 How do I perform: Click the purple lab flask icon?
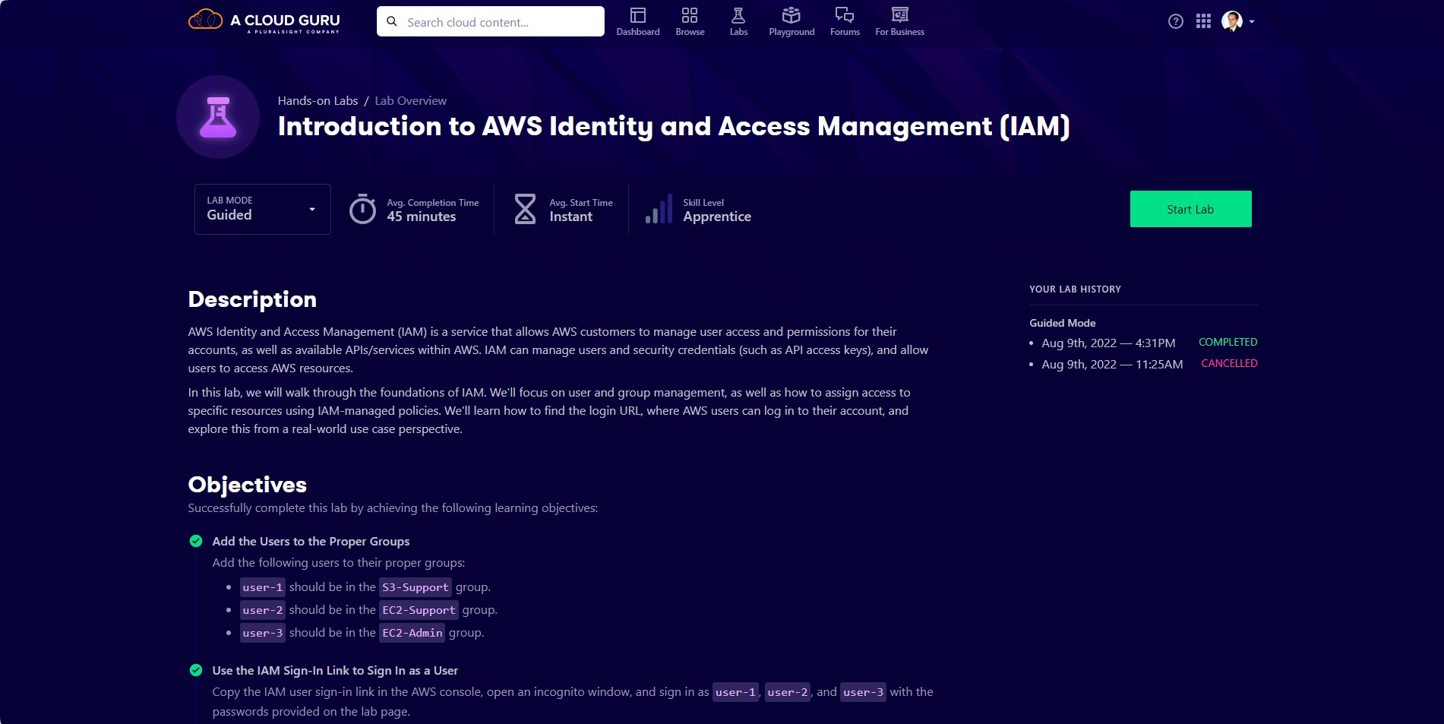218,117
